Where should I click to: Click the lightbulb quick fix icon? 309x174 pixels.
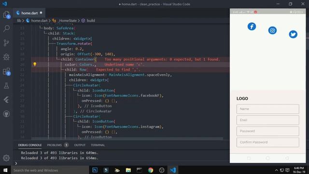pyautogui.click(x=35, y=64)
